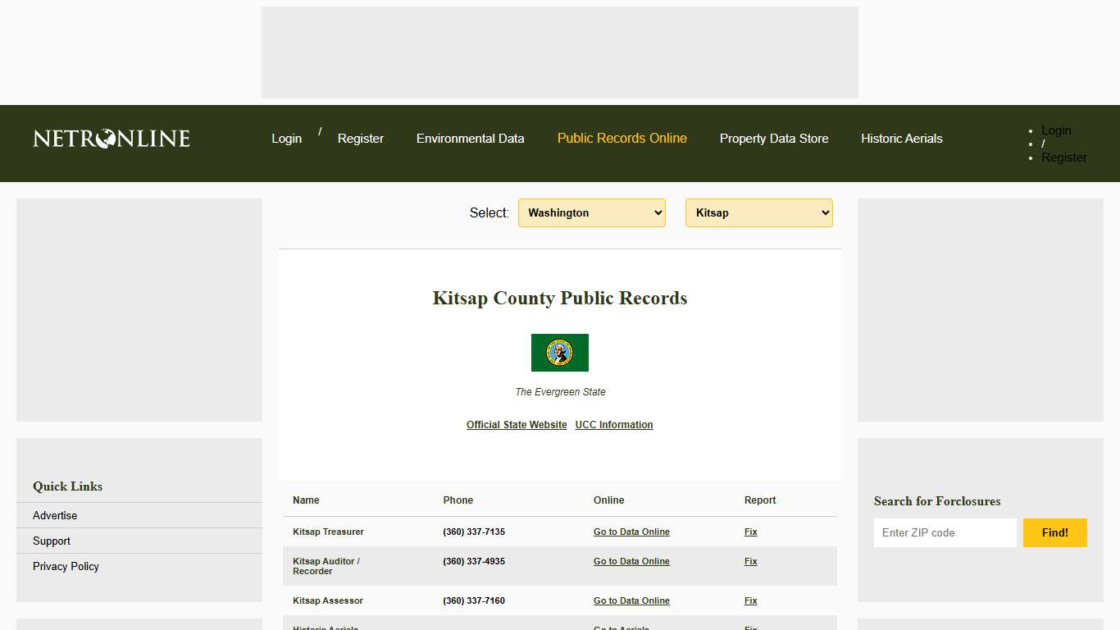Open the Environmental Data menu

point(470,139)
